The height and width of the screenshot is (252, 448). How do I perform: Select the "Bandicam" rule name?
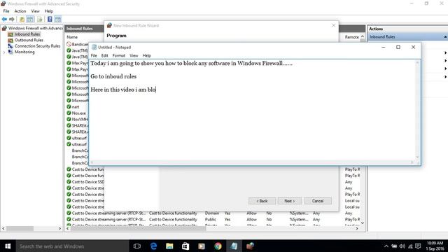[x=80, y=44]
